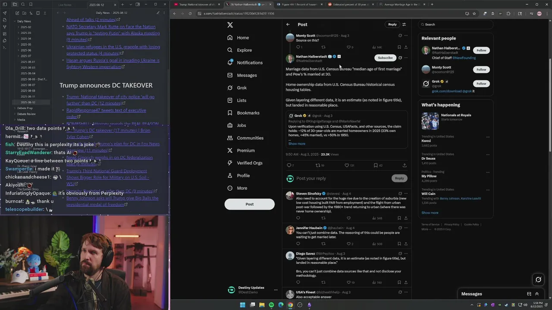Open Bookmarks in X sidebar
The width and height of the screenshot is (552, 310).
pyautogui.click(x=243, y=113)
